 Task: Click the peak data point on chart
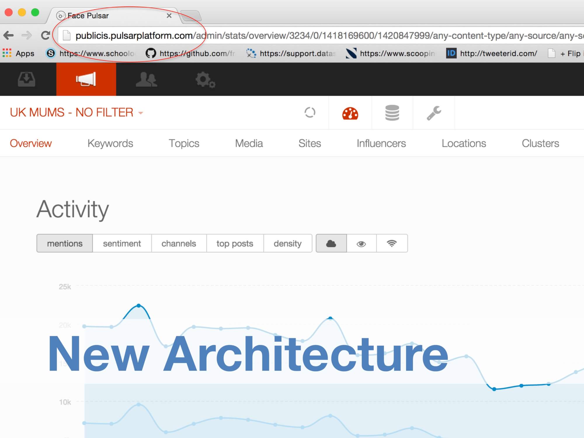click(139, 306)
